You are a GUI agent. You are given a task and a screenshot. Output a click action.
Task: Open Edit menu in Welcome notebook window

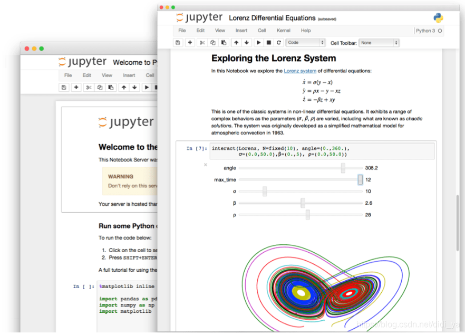(x=87, y=75)
